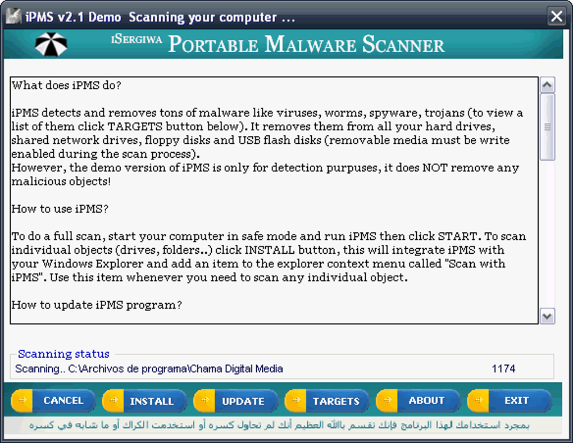Click the scrollbar down arrow
This screenshot has height=443, width=573.
547,316
